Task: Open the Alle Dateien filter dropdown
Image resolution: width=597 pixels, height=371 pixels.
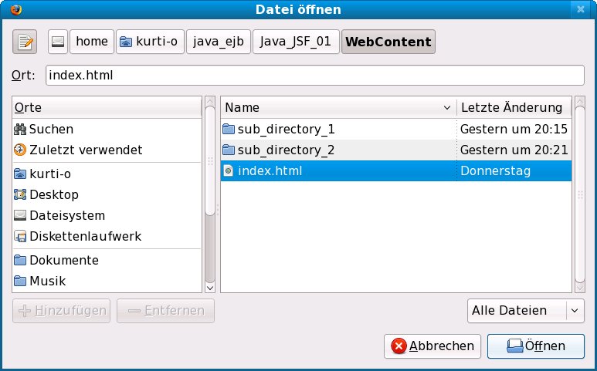Action: (x=526, y=310)
